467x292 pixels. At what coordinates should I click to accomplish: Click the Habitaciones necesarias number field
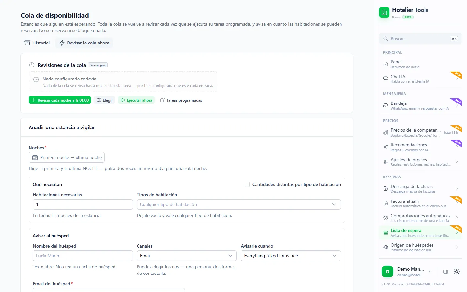[x=83, y=204]
